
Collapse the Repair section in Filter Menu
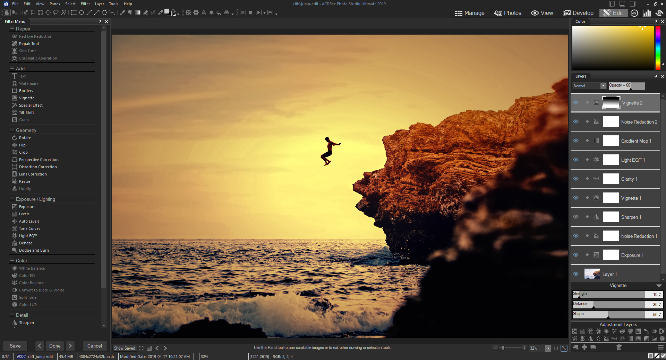(x=13, y=29)
